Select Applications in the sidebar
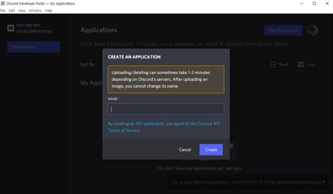 34,47
